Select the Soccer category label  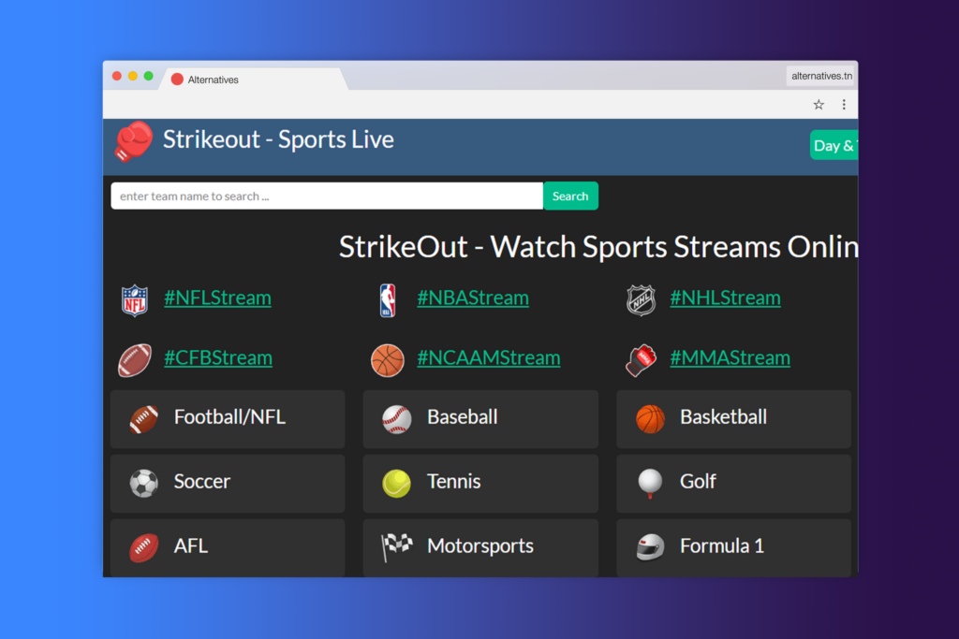tap(202, 482)
